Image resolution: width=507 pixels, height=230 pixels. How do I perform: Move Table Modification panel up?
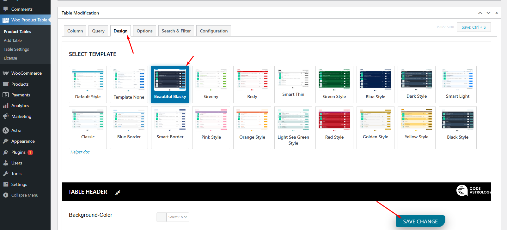[480, 13]
